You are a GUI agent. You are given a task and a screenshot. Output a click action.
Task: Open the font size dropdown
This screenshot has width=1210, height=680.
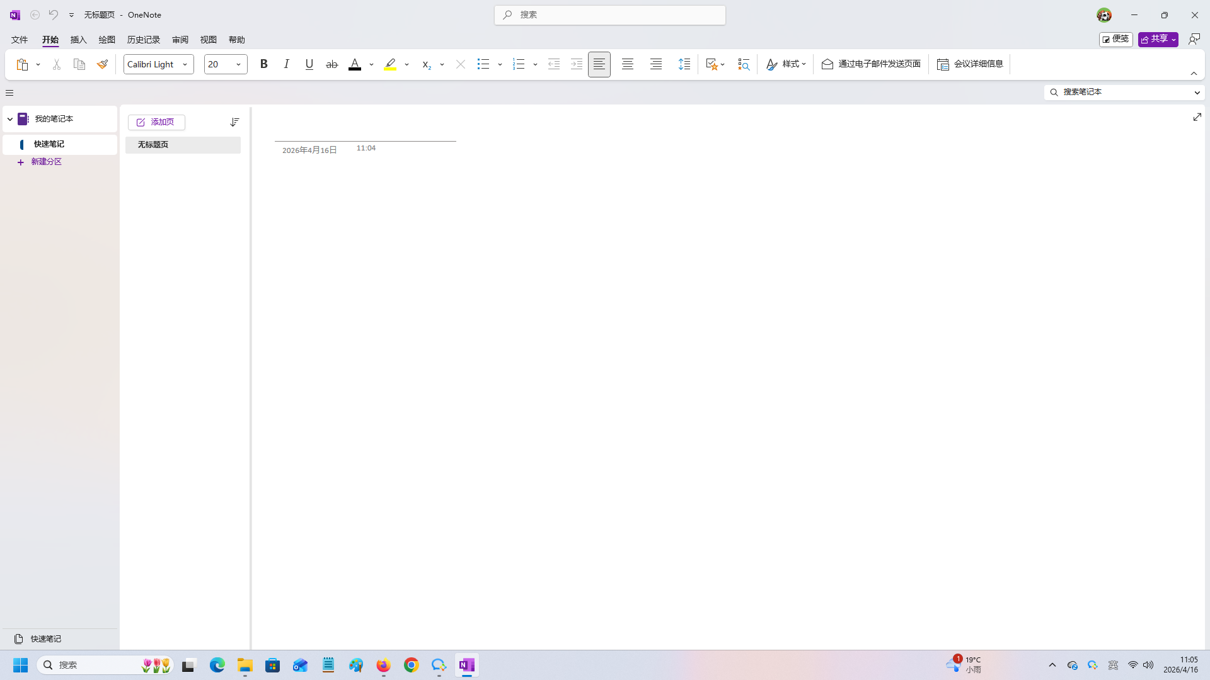click(238, 64)
